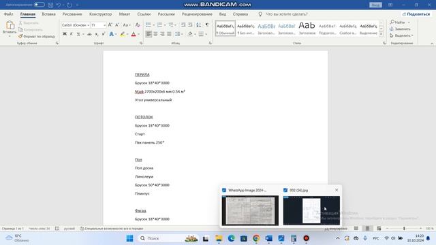The width and height of the screenshot is (436, 245).
Task: Toggle superscript x² formatting
Action: (104, 34)
